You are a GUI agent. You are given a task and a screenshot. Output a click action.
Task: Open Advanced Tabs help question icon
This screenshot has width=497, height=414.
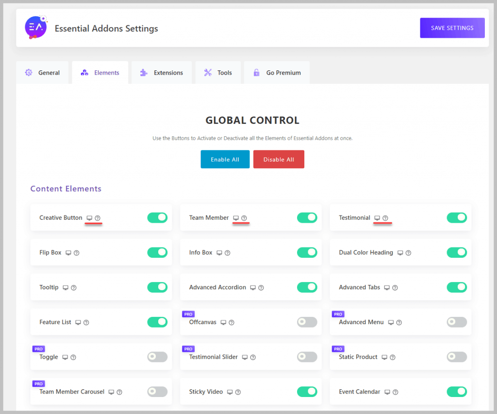[x=395, y=288]
